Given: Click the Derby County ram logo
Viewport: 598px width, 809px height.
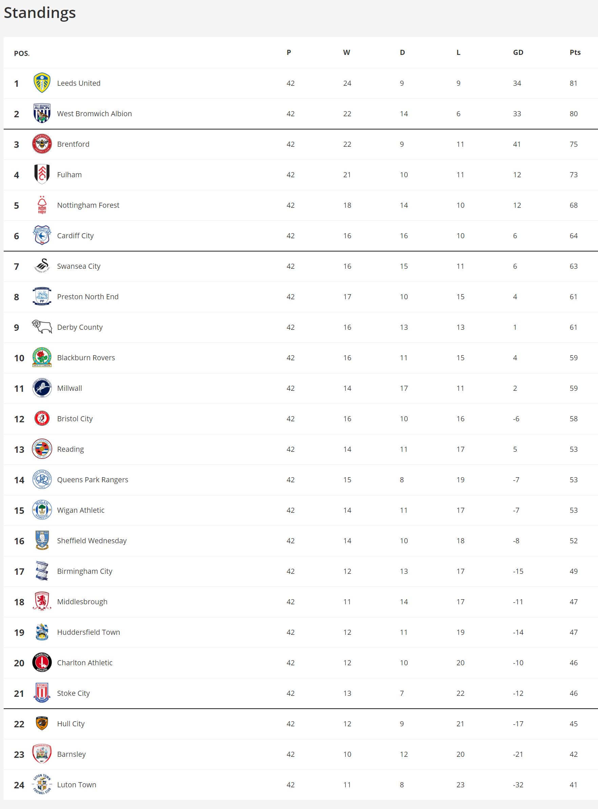Looking at the screenshot, I should pyautogui.click(x=42, y=327).
